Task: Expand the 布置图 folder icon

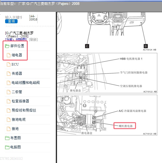Action: click(7, 138)
